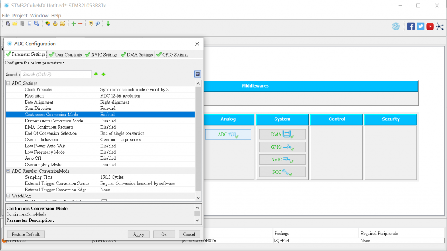This screenshot has height=251, width=447.
Task: Close the ADC Configuration dialog
Action: point(197,44)
